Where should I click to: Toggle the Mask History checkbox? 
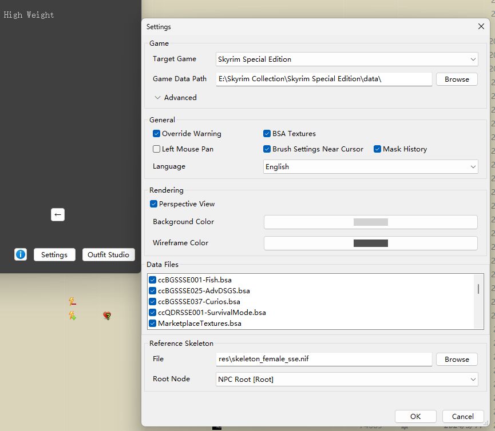(378, 149)
